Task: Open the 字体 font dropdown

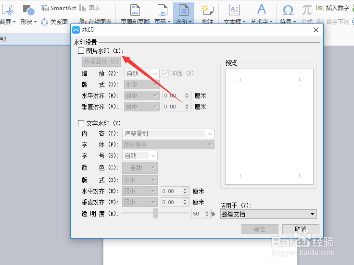Action: pyautogui.click(x=168, y=145)
